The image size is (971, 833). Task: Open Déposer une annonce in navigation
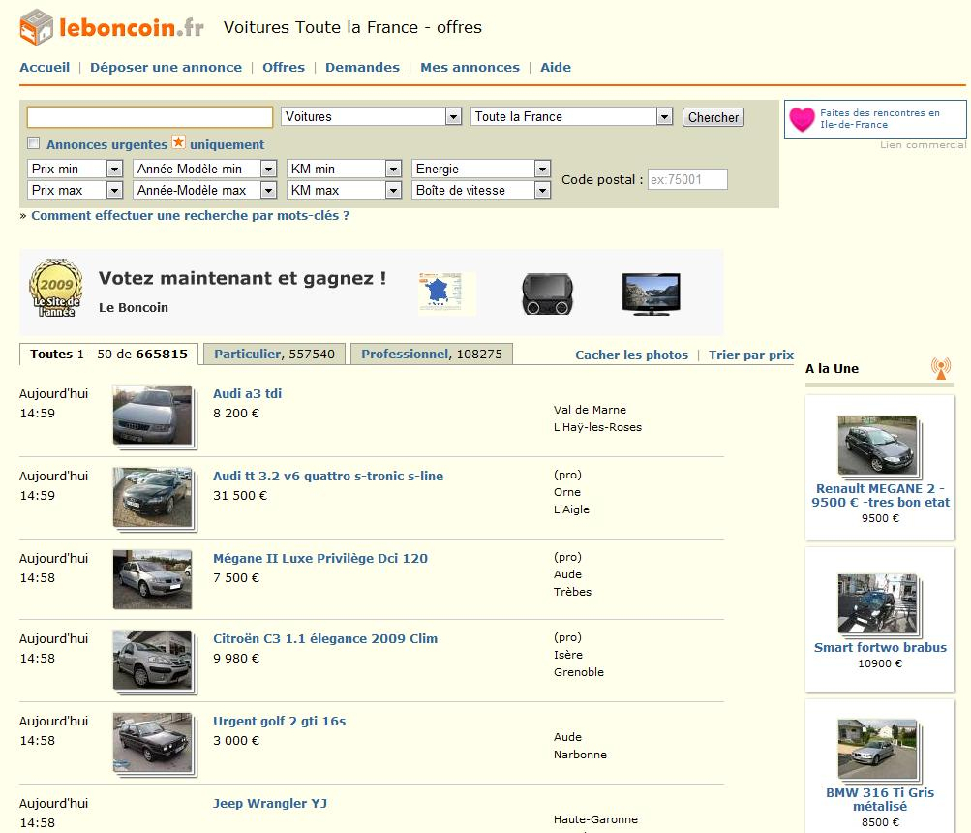[166, 67]
